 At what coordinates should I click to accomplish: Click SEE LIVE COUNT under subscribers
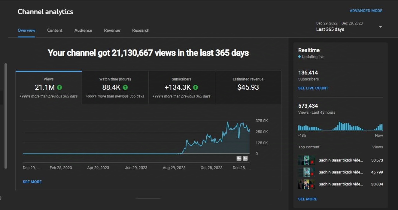pos(313,88)
